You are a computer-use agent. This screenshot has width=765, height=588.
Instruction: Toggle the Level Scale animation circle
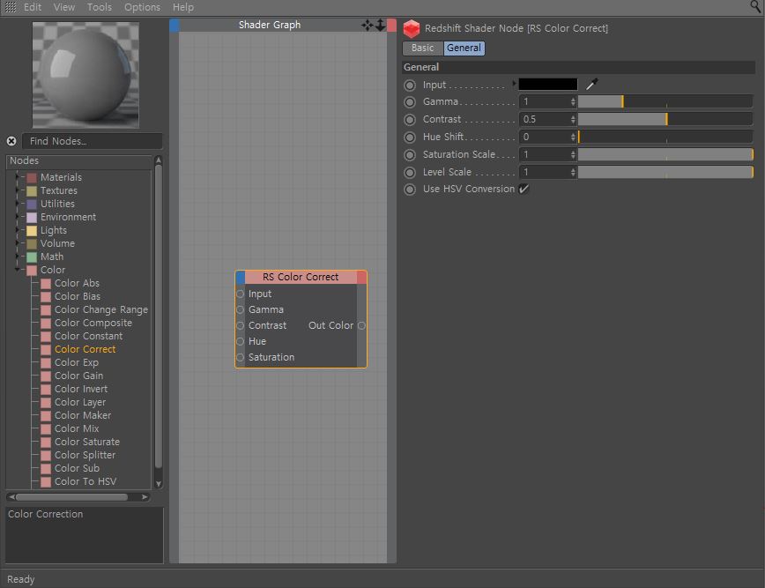410,172
